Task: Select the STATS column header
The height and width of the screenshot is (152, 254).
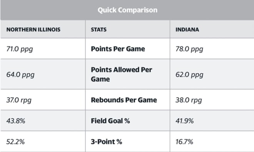Action: tap(99, 30)
